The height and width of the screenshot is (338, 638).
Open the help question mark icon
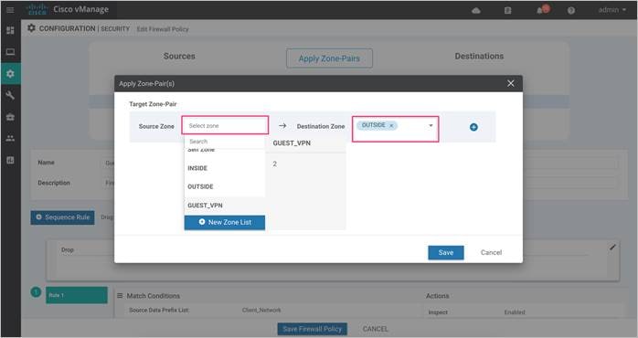pyautogui.click(x=571, y=11)
